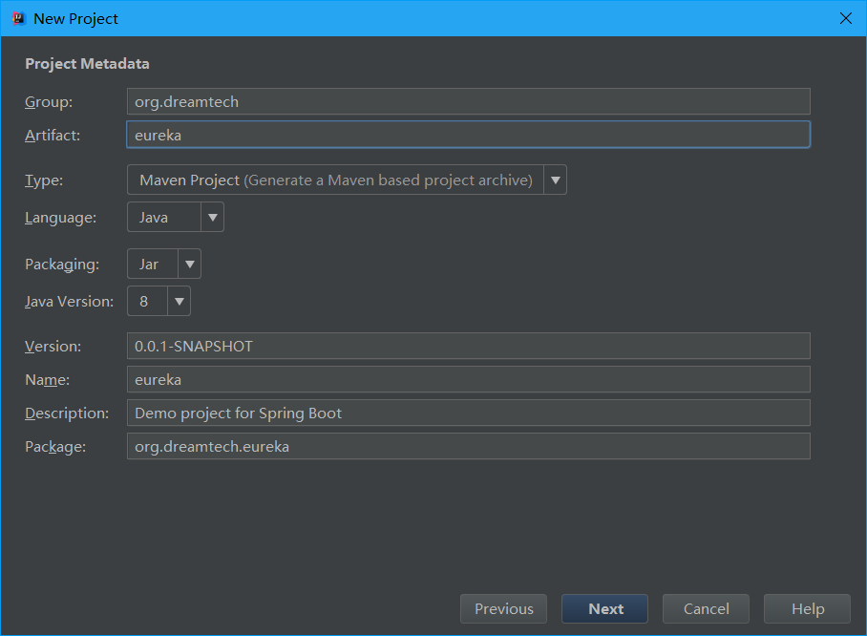Click the Description label

click(67, 413)
